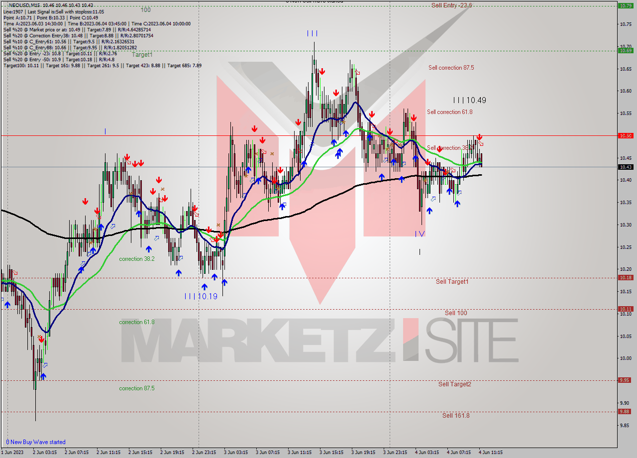This screenshot has width=637, height=458.
Task: Click the '4 Jun 11:15' time axis label
Action: pos(491,453)
